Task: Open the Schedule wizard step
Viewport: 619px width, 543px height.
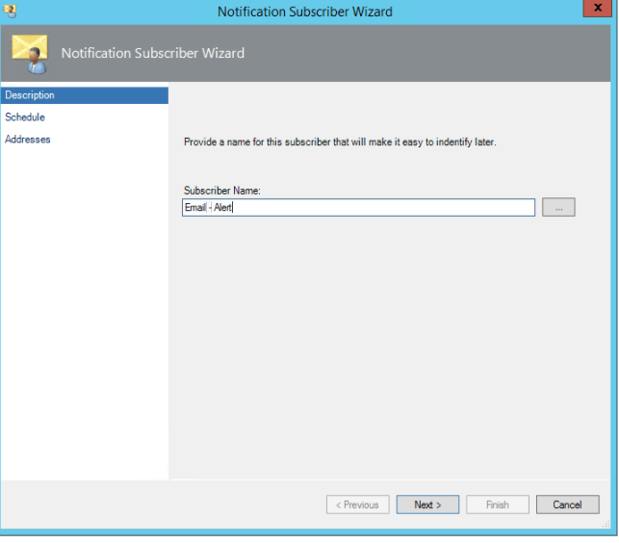Action: [25, 117]
